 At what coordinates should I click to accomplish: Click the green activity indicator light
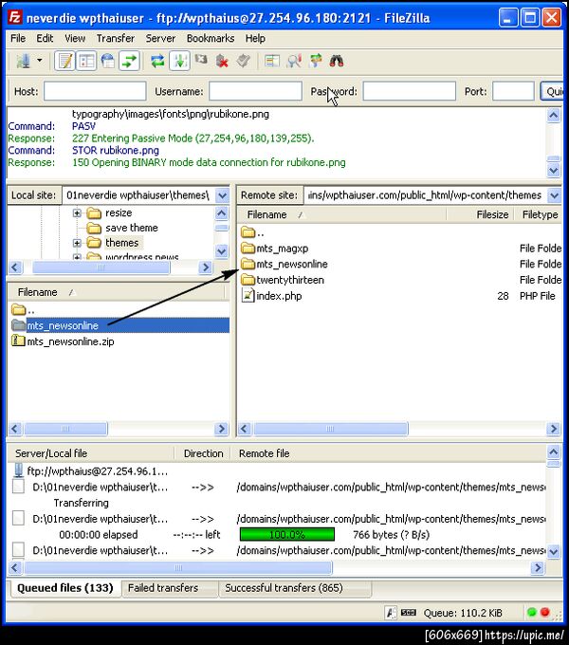(532, 612)
